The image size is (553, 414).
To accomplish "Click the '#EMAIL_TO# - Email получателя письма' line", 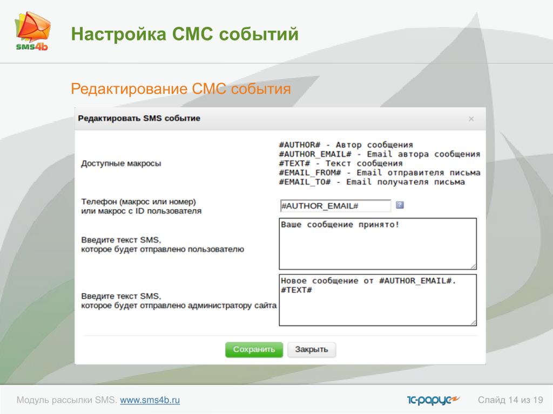I will click(x=372, y=182).
